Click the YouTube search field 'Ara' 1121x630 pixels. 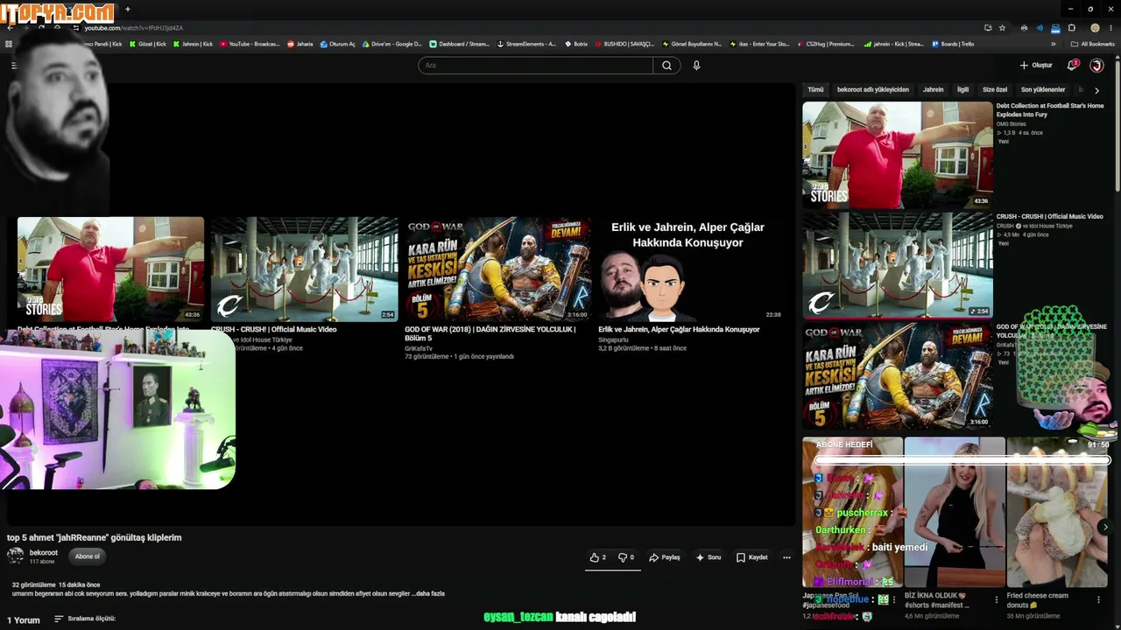pyautogui.click(x=535, y=66)
